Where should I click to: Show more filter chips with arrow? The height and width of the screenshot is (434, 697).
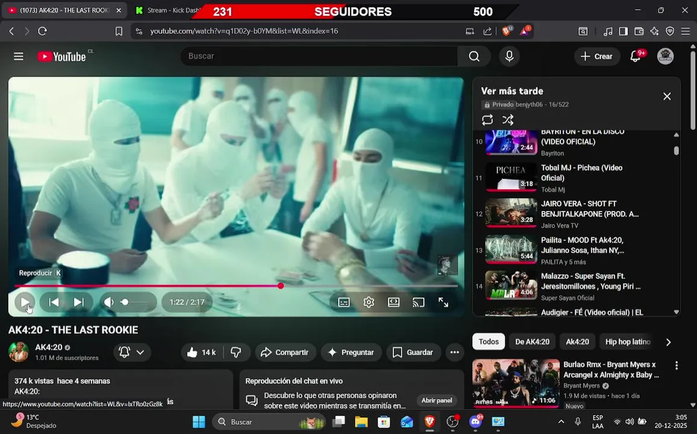click(668, 342)
